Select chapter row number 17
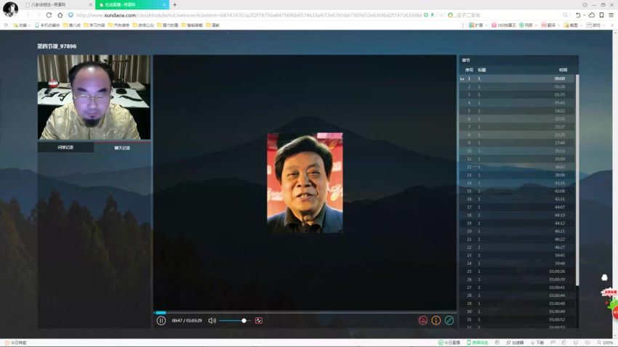Viewport: 618px width, 347px height. click(516, 207)
